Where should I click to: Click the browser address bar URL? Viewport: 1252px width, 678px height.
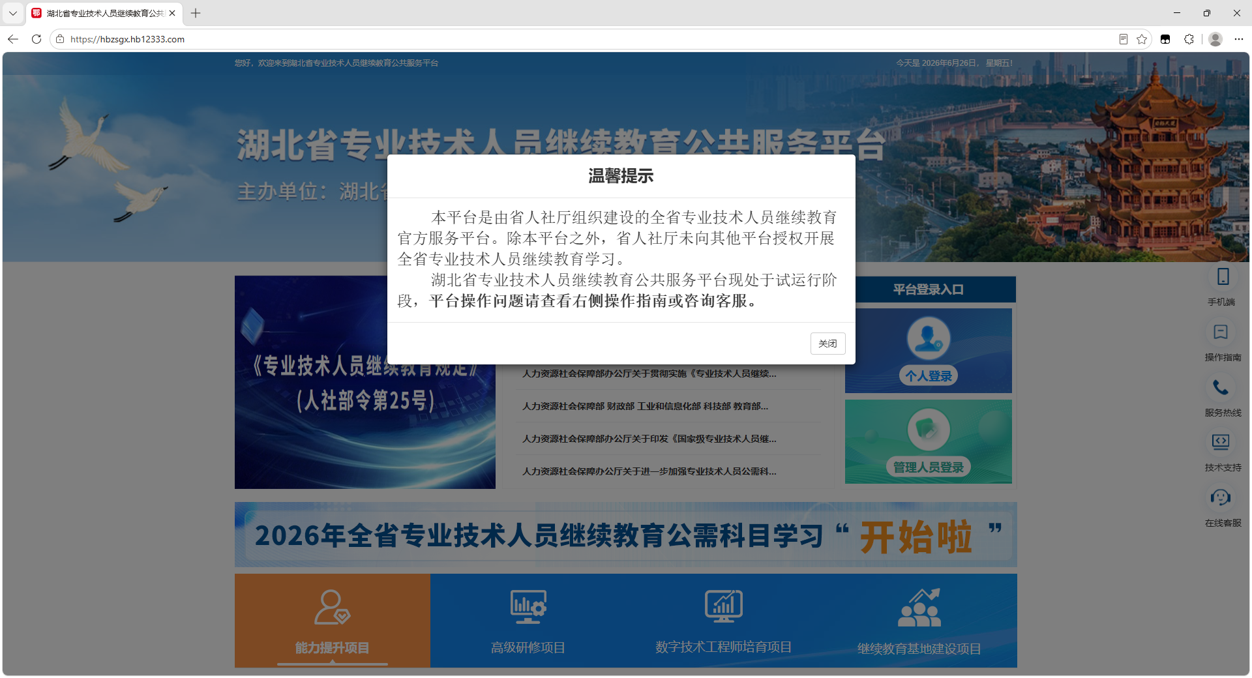point(127,39)
